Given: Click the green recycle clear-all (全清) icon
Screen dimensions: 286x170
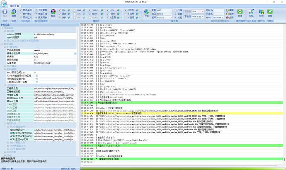Looking at the screenshot, I should (240, 12).
